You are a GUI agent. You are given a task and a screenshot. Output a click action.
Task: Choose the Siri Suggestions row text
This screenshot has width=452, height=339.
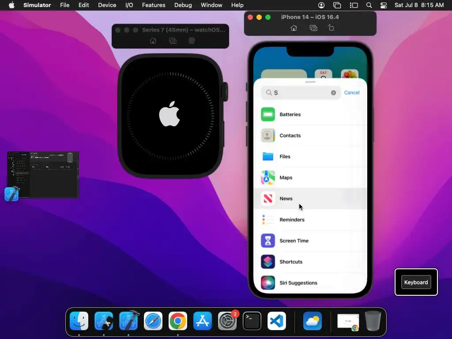point(298,283)
